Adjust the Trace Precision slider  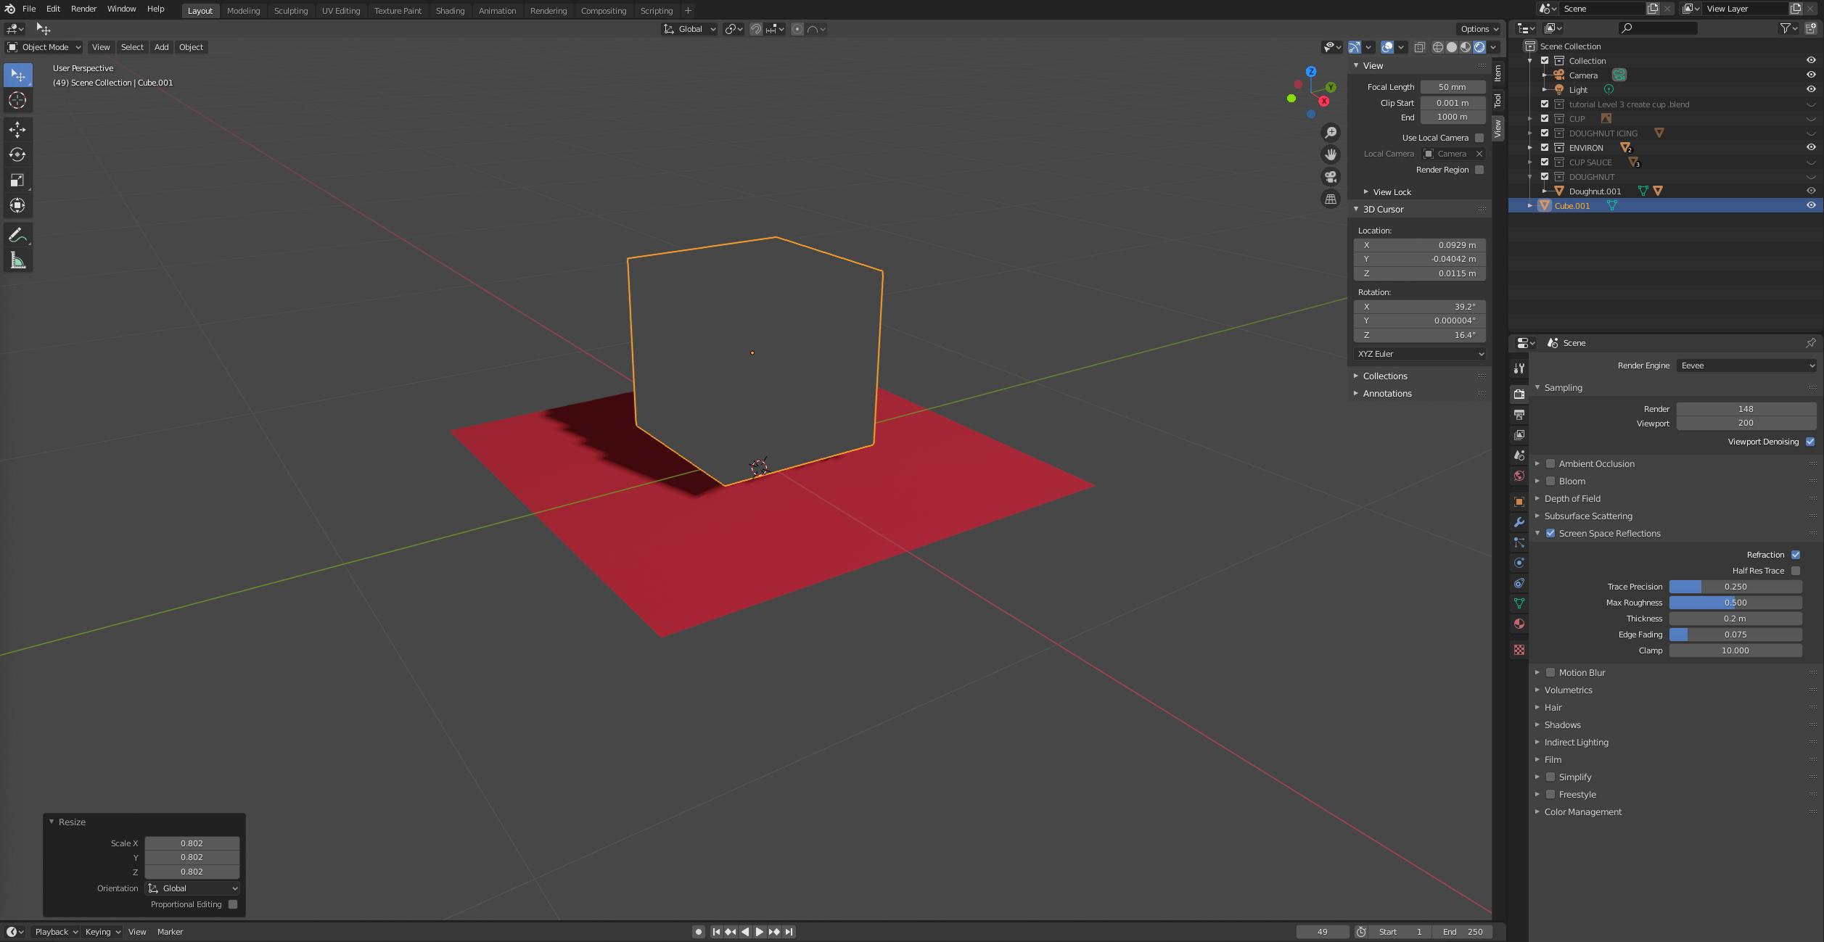[1735, 587]
